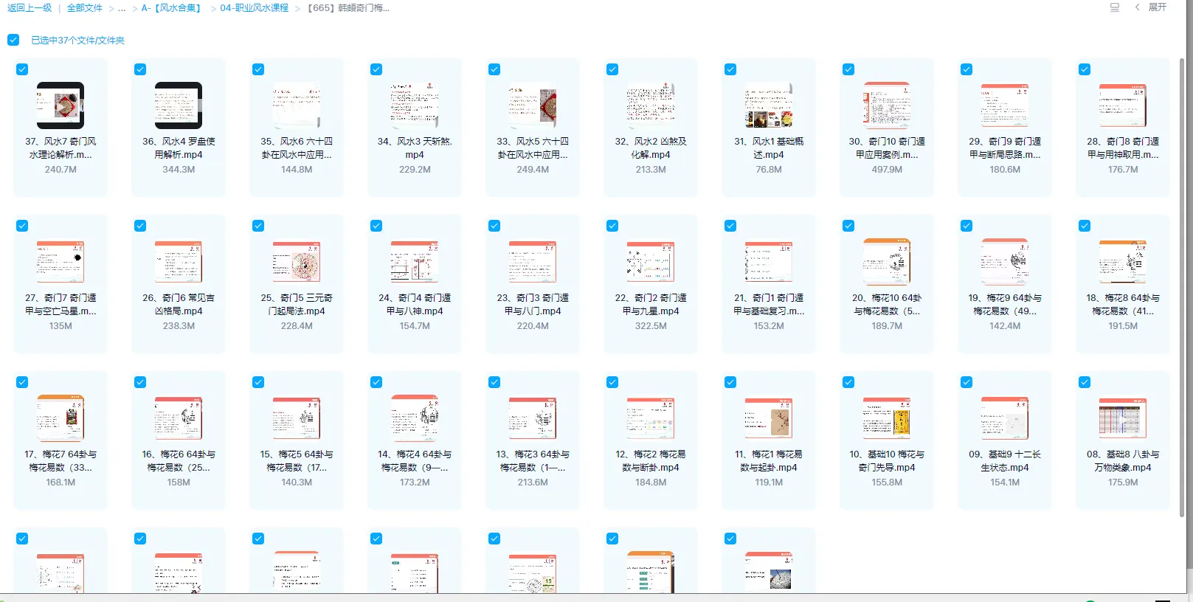Open video thumbnail of 09、基础9 十二长生状态
The height and width of the screenshot is (602, 1193).
1005,418
